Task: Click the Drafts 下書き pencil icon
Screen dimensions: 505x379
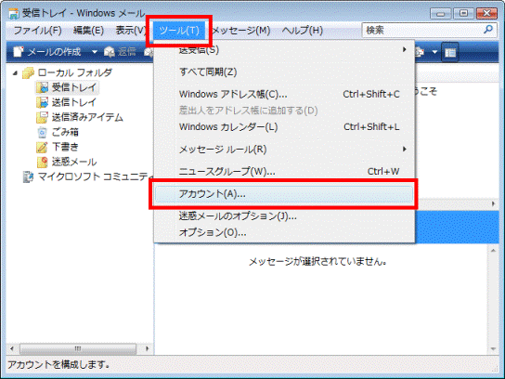Action: 42,147
